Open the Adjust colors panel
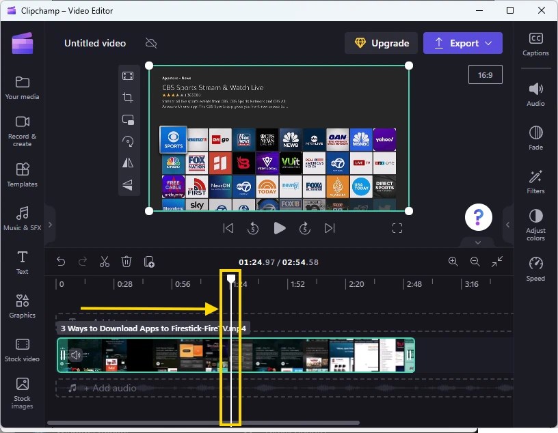Image resolution: width=558 pixels, height=433 pixels. click(x=535, y=225)
